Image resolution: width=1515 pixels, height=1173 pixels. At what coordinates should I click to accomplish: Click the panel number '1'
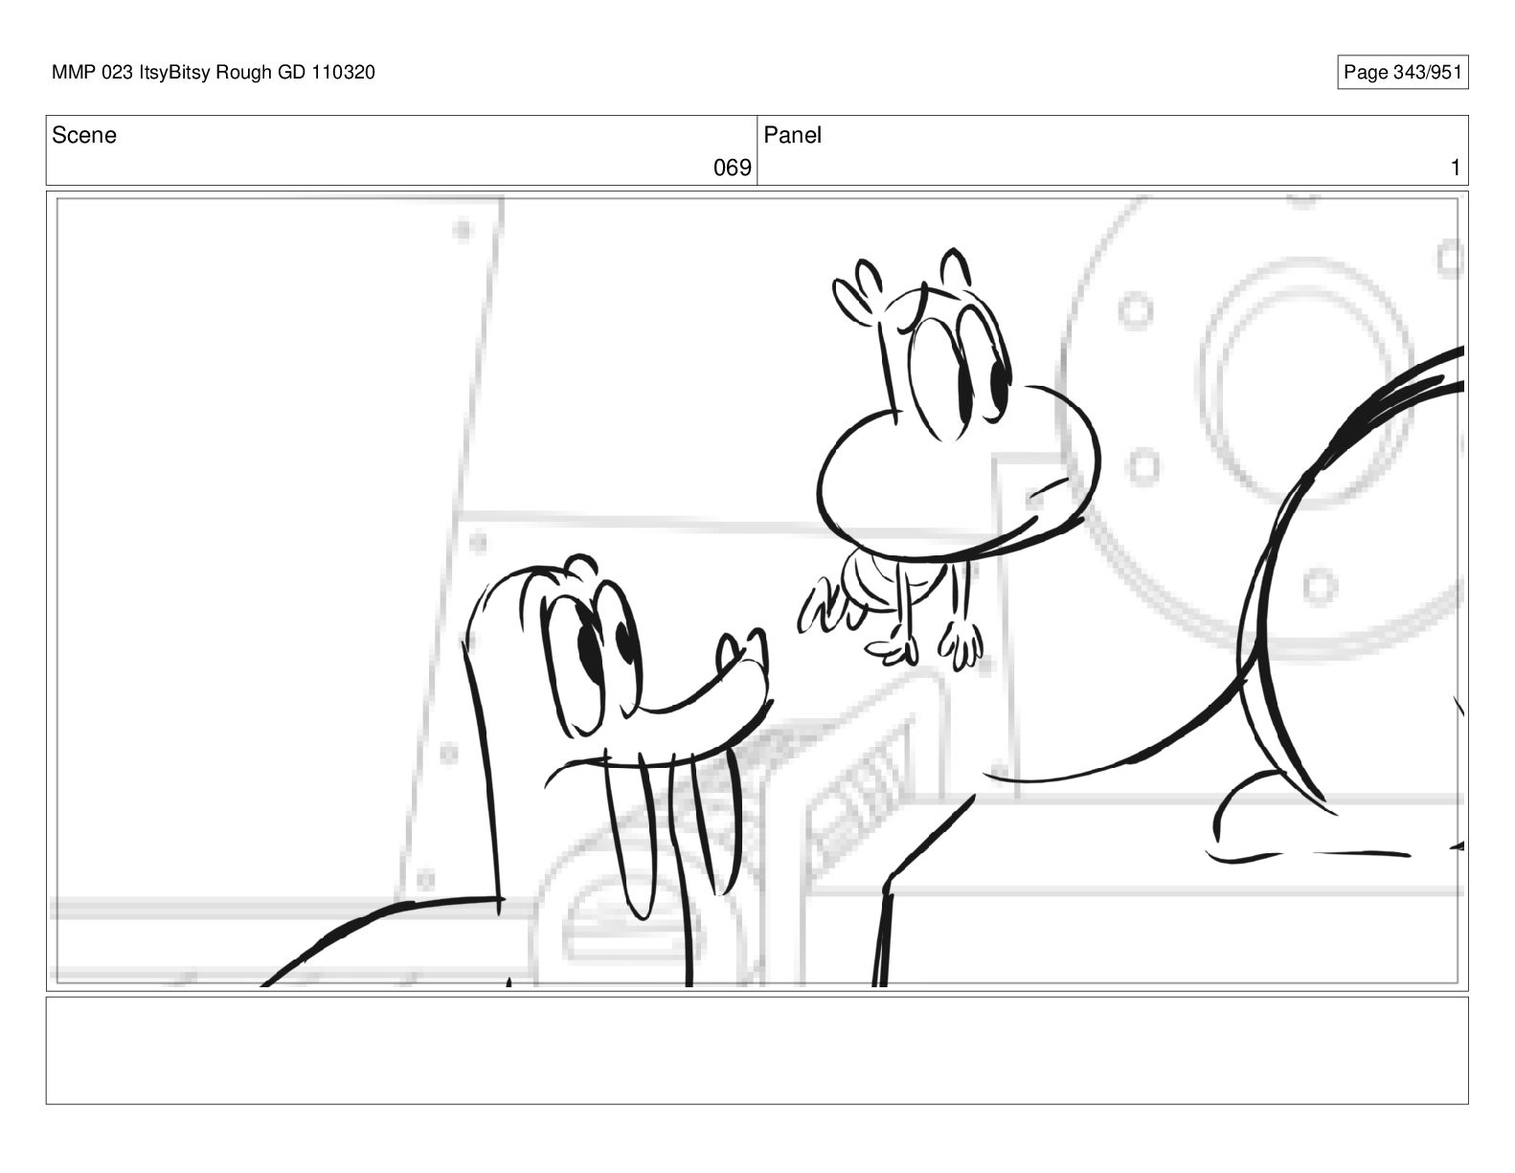[1456, 169]
